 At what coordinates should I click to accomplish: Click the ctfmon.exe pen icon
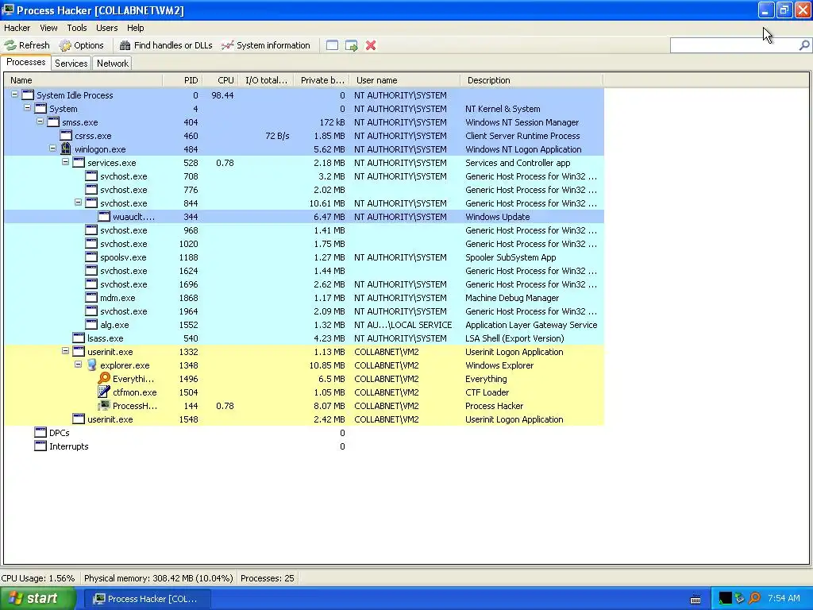(104, 392)
